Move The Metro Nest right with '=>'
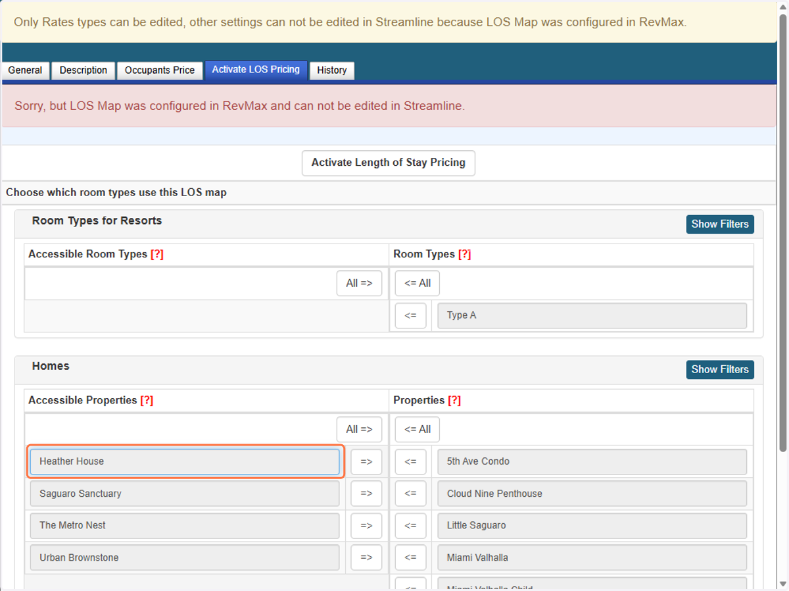 366,525
